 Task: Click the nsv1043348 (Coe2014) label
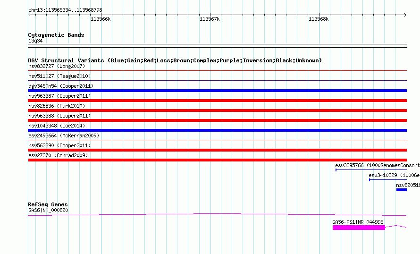57,126
